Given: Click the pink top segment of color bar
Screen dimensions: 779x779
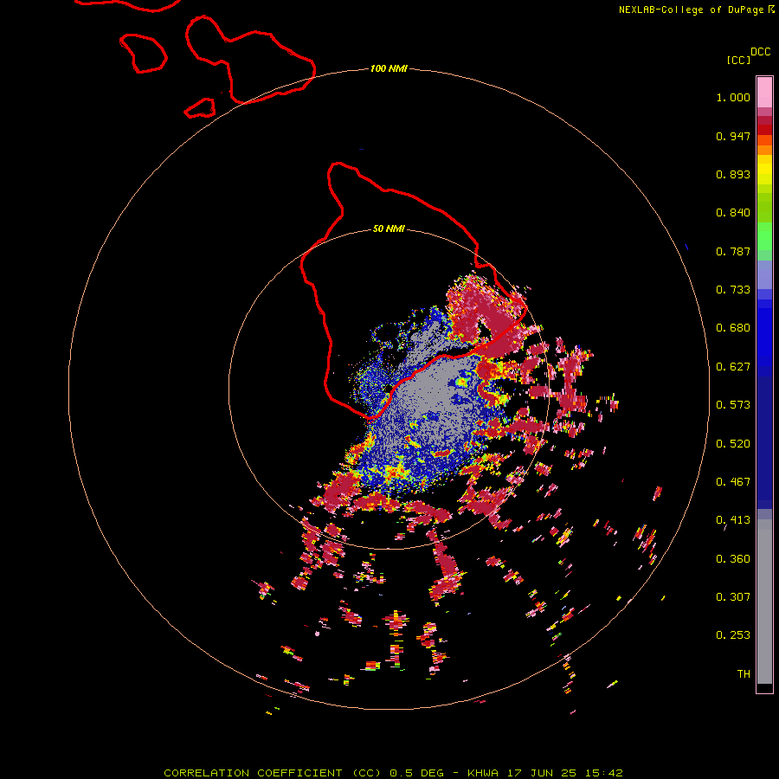Looking at the screenshot, I should point(764,92).
